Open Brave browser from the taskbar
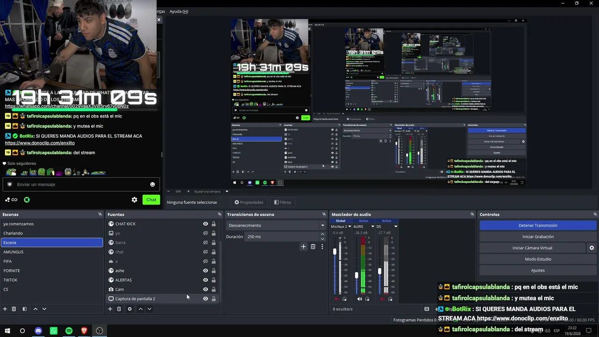This screenshot has width=599, height=337. pyautogui.click(x=84, y=331)
